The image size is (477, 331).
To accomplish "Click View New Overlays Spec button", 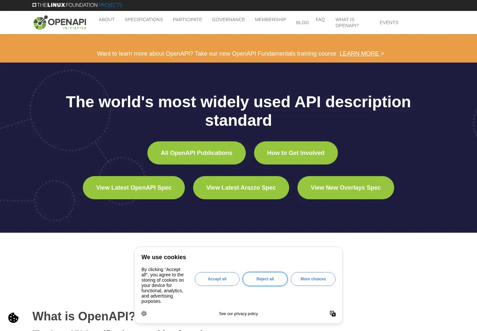I will tap(346, 188).
